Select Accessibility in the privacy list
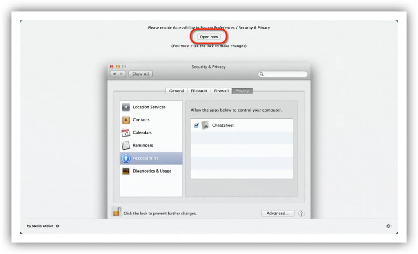Viewport: 418px width, 254px height. (x=151, y=158)
